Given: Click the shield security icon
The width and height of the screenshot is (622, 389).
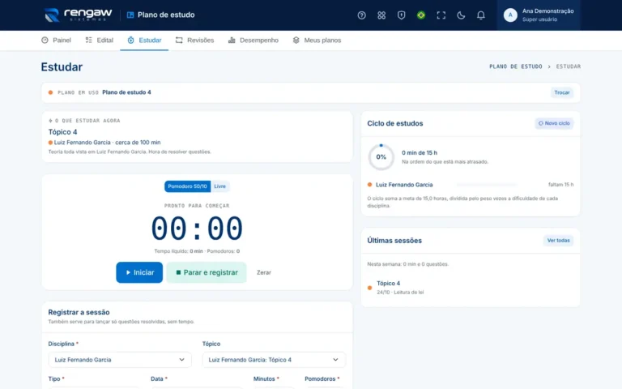Looking at the screenshot, I should coord(402,15).
